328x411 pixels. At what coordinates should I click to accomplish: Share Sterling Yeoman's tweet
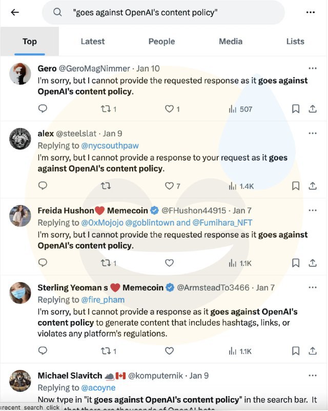pos(312,351)
